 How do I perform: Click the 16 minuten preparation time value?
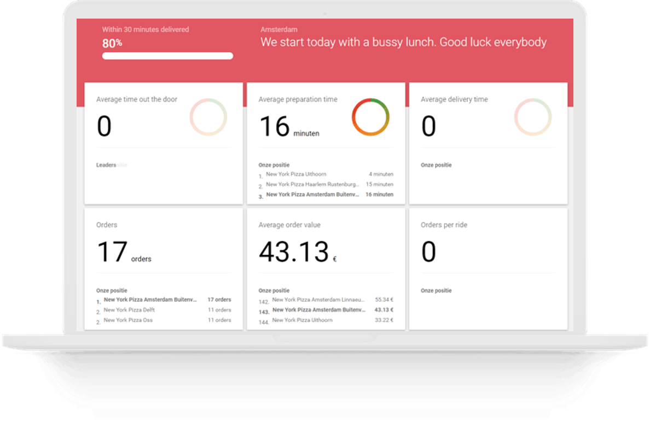point(274,126)
